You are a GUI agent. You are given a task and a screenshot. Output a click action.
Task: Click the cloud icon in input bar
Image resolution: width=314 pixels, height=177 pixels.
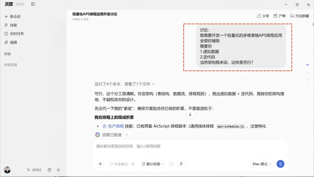[x=172, y=164]
